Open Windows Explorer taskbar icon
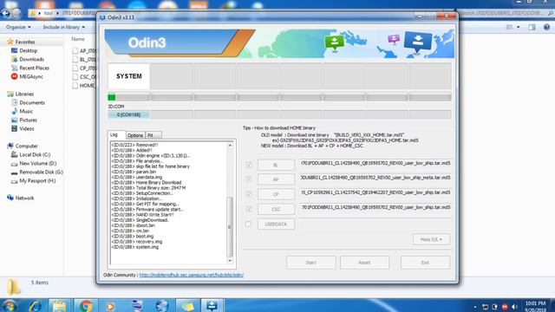555x312 pixels. [60, 306]
